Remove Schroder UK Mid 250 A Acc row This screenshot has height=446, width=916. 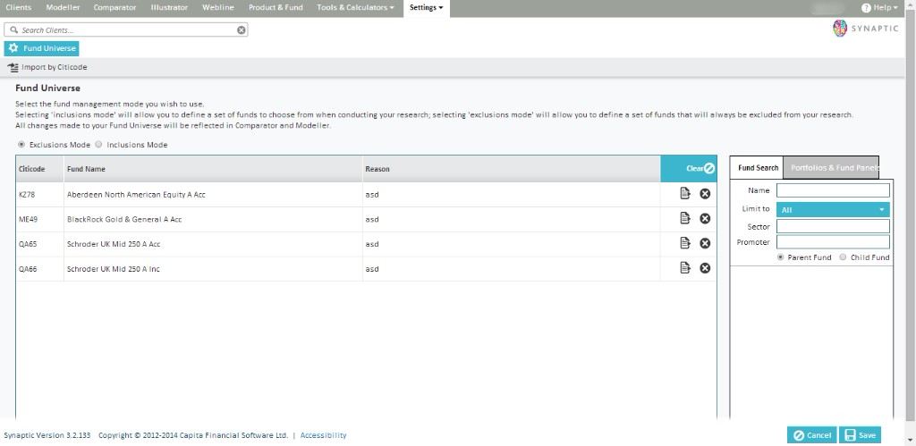coord(705,243)
